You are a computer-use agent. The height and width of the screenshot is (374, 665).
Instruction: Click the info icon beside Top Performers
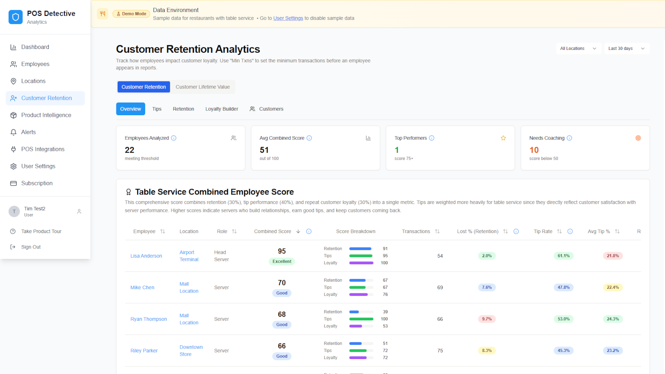[x=432, y=138]
